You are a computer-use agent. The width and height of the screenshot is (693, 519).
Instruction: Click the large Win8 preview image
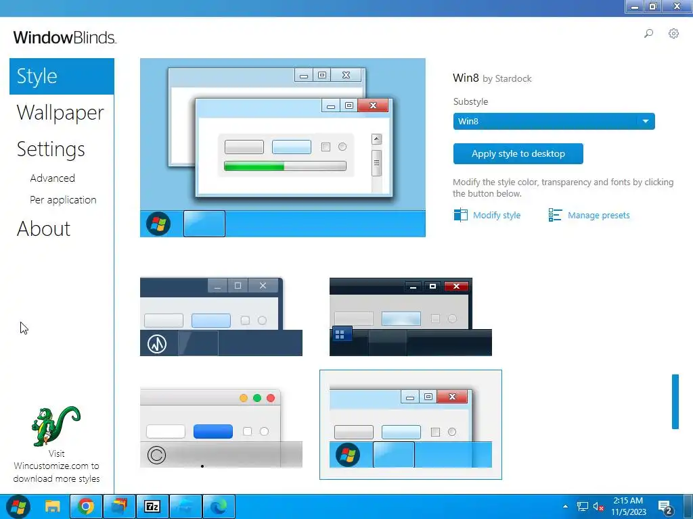pos(283,147)
